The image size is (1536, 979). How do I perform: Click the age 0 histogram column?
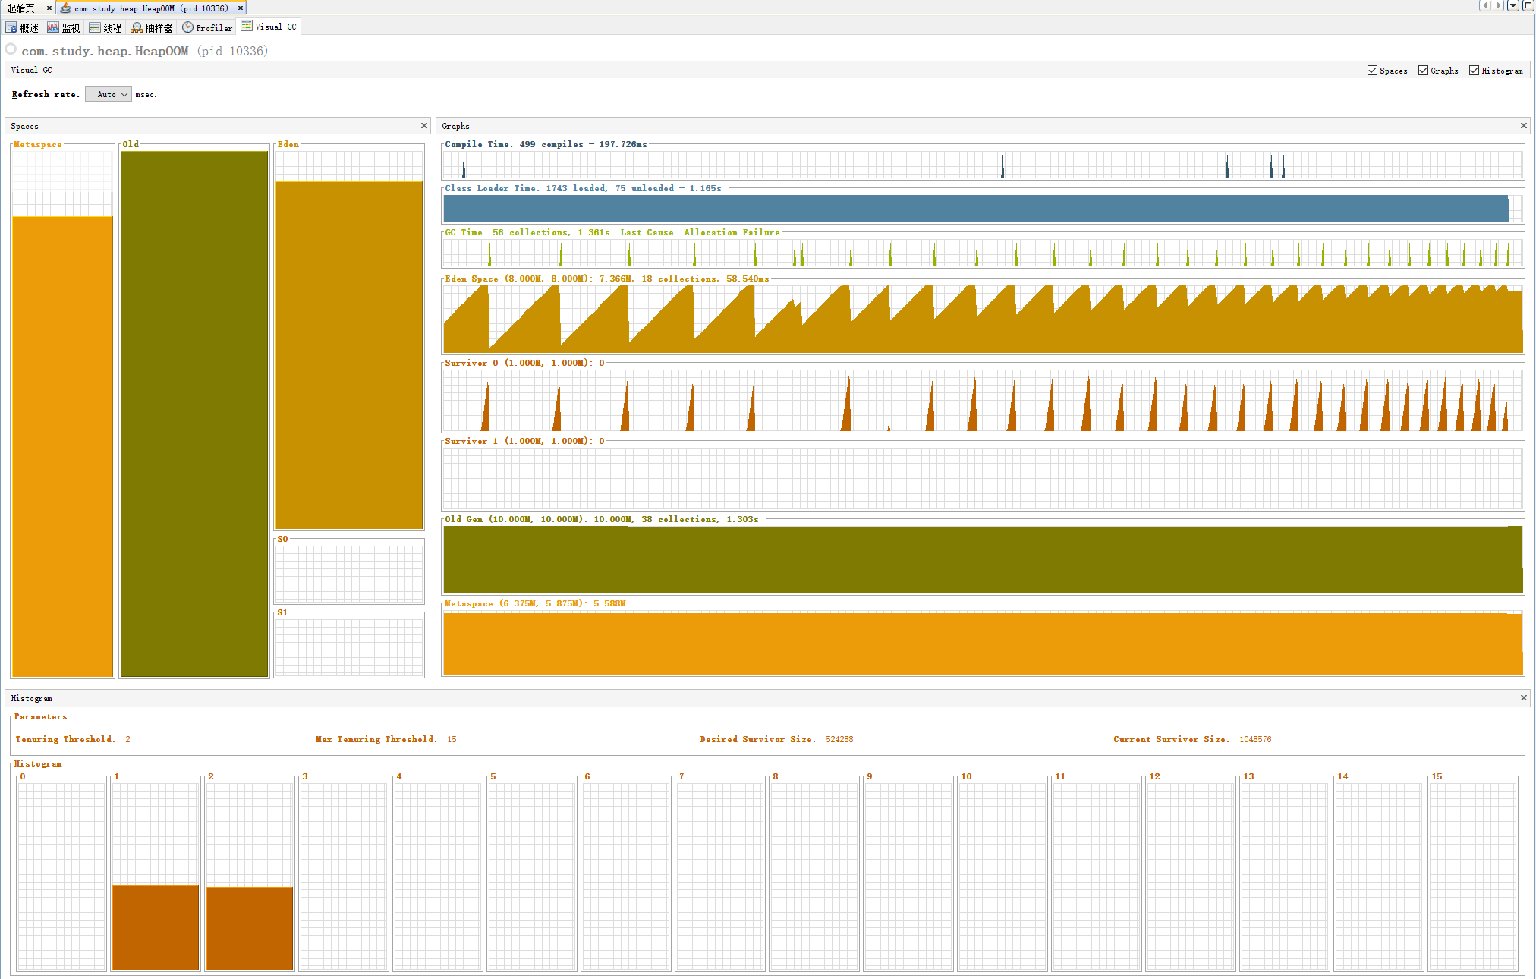(x=61, y=876)
